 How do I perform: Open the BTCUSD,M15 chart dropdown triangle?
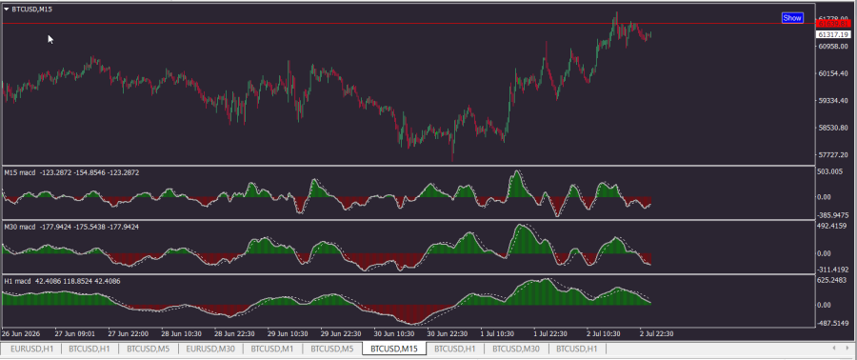(x=7, y=10)
